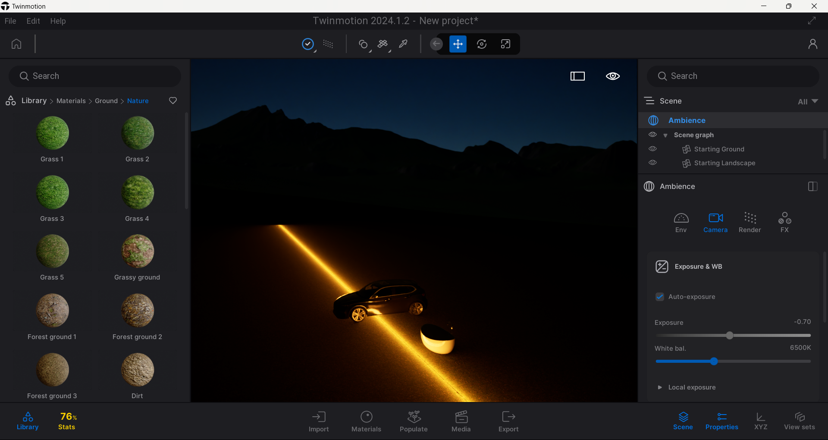Viewport: 828px width, 440px height.
Task: Click the Library panel scrollbar
Action: [x=186, y=160]
